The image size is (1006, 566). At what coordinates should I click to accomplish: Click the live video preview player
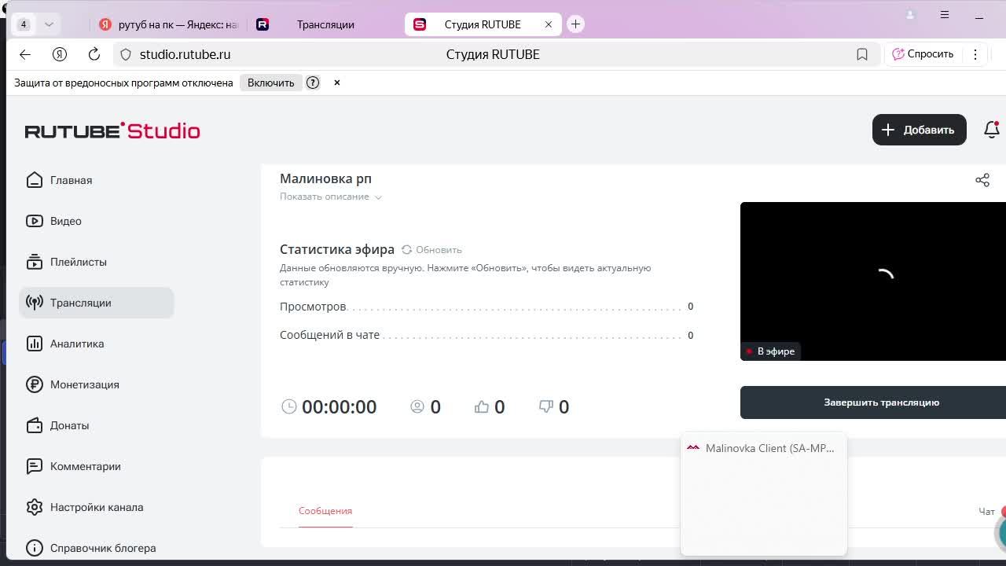(x=873, y=281)
